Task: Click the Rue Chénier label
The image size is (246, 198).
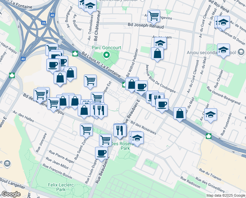Action: coord(219,79)
